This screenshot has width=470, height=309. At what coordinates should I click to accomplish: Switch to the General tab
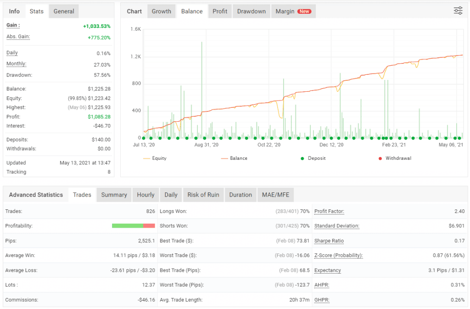63,11
